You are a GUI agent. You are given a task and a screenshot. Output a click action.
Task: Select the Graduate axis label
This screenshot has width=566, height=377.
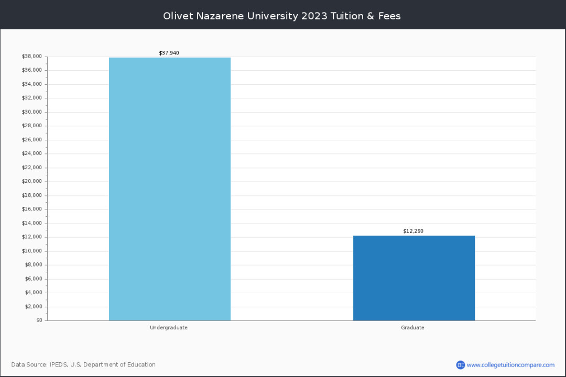(412, 327)
